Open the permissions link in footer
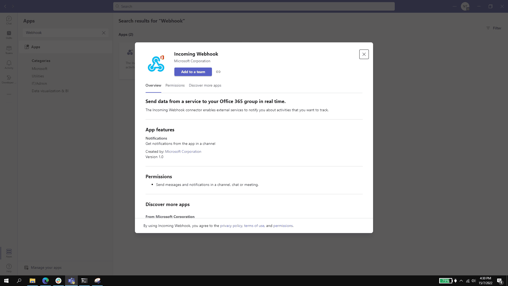The image size is (508, 286). [x=283, y=226]
